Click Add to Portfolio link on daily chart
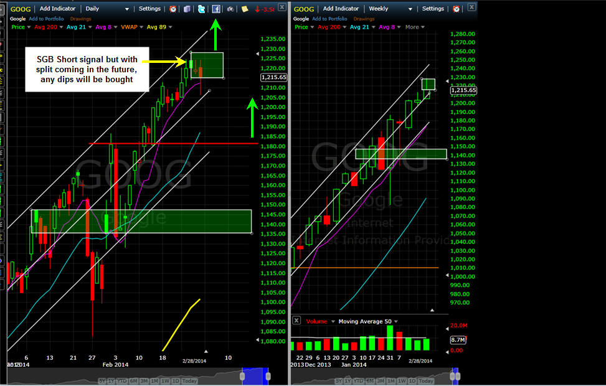 50,19
